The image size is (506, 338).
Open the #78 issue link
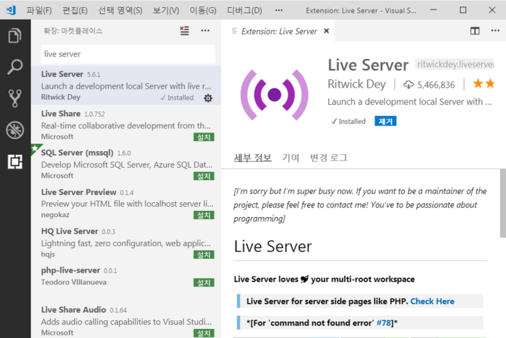pos(384,323)
